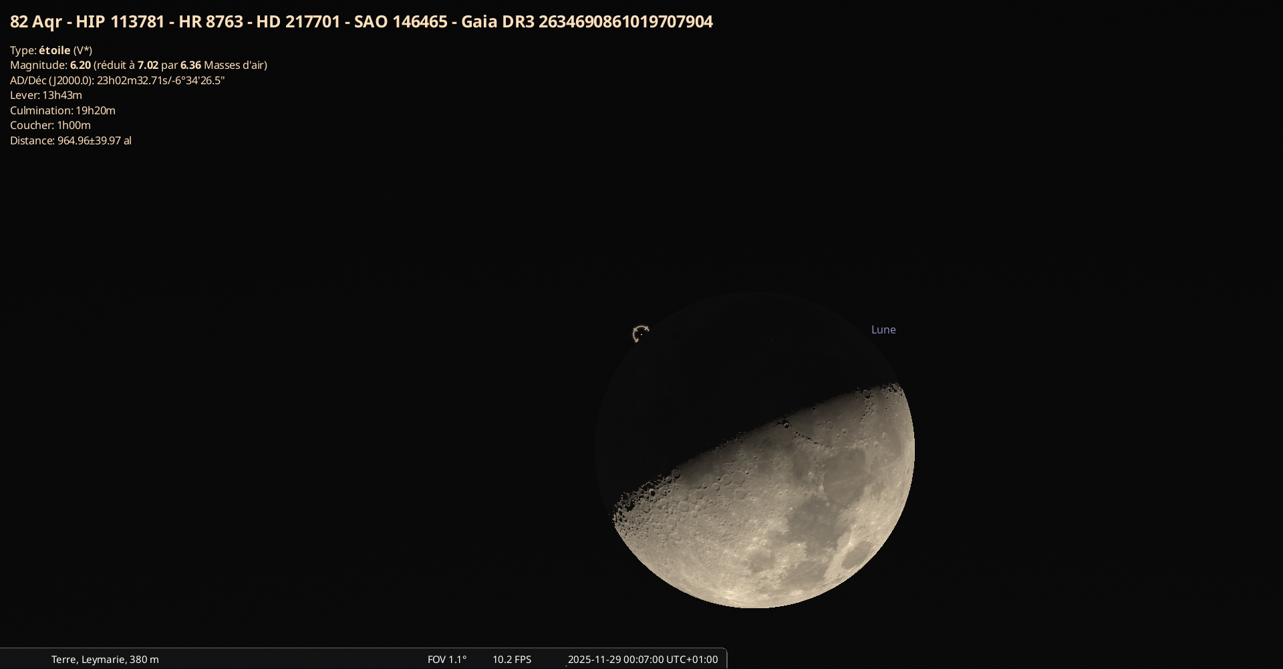Click the Culmination: 19h20m line
This screenshot has width=1283, height=669.
[62, 110]
